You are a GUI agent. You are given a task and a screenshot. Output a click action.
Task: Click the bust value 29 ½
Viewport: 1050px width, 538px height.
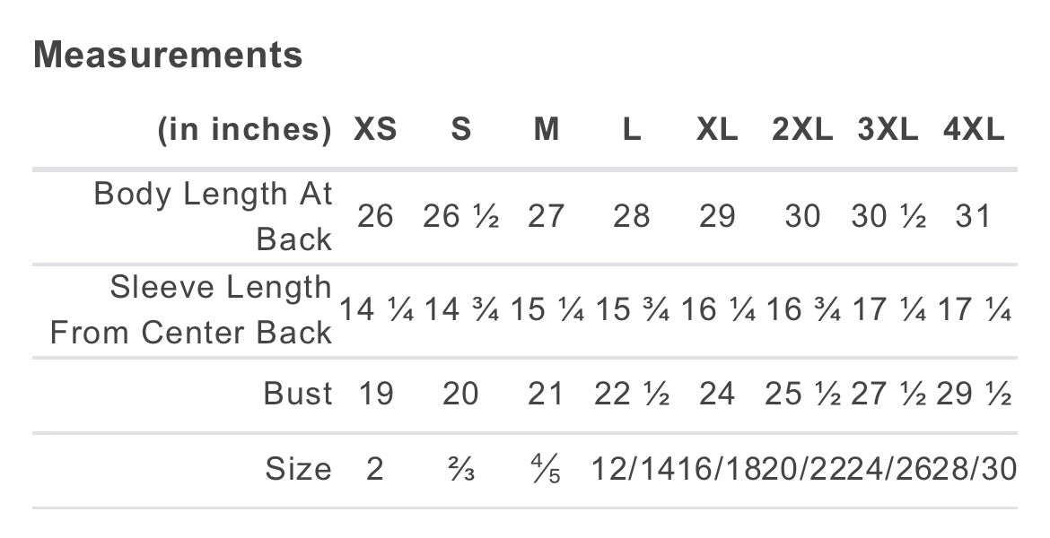[974, 394]
